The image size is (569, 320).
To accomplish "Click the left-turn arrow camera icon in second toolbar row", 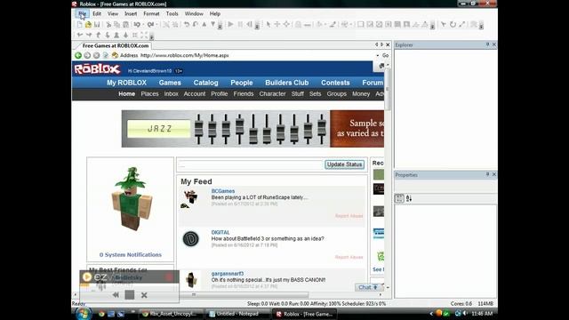I will [x=80, y=36].
